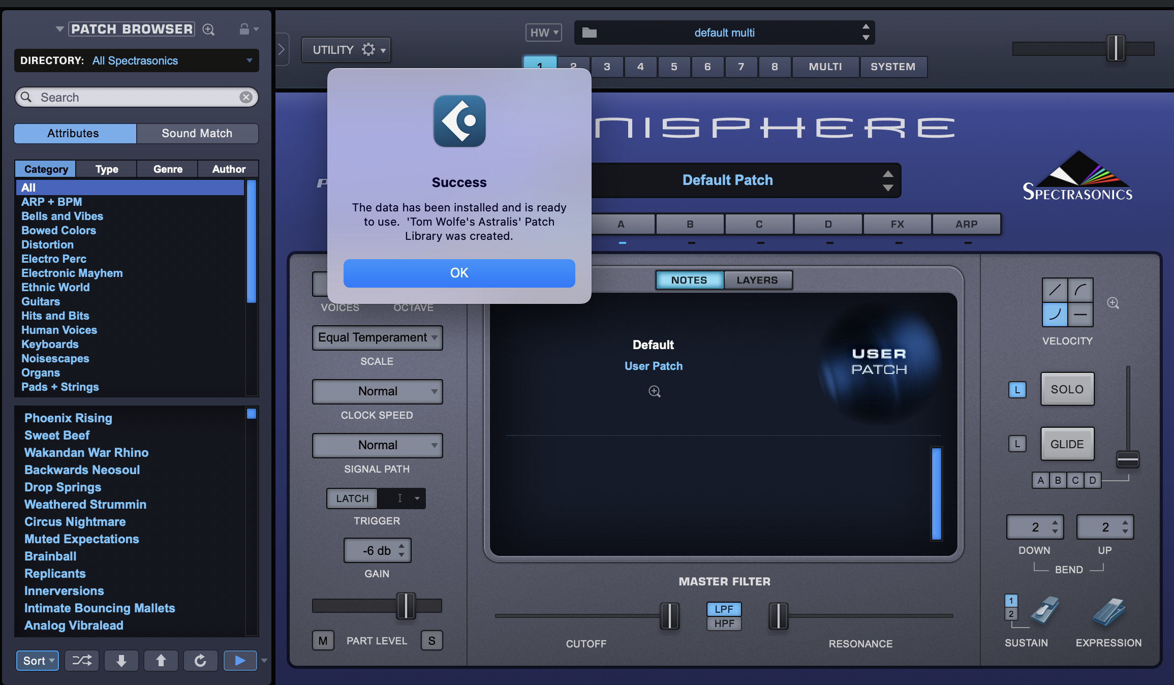Viewport: 1174px width, 685px height.
Task: Select the concave velocity curve icon
Action: click(x=1055, y=315)
